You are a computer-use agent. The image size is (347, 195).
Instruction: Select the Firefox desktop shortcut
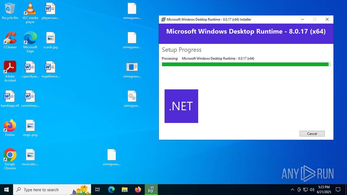[10, 128]
